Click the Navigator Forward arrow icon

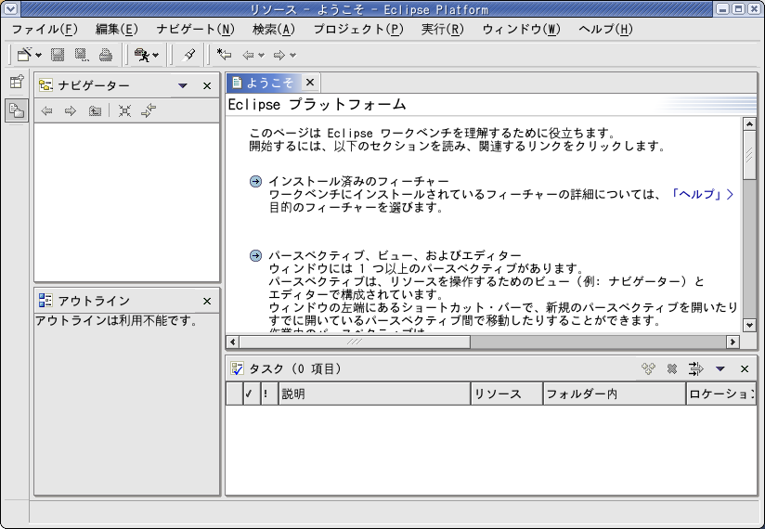(71, 110)
